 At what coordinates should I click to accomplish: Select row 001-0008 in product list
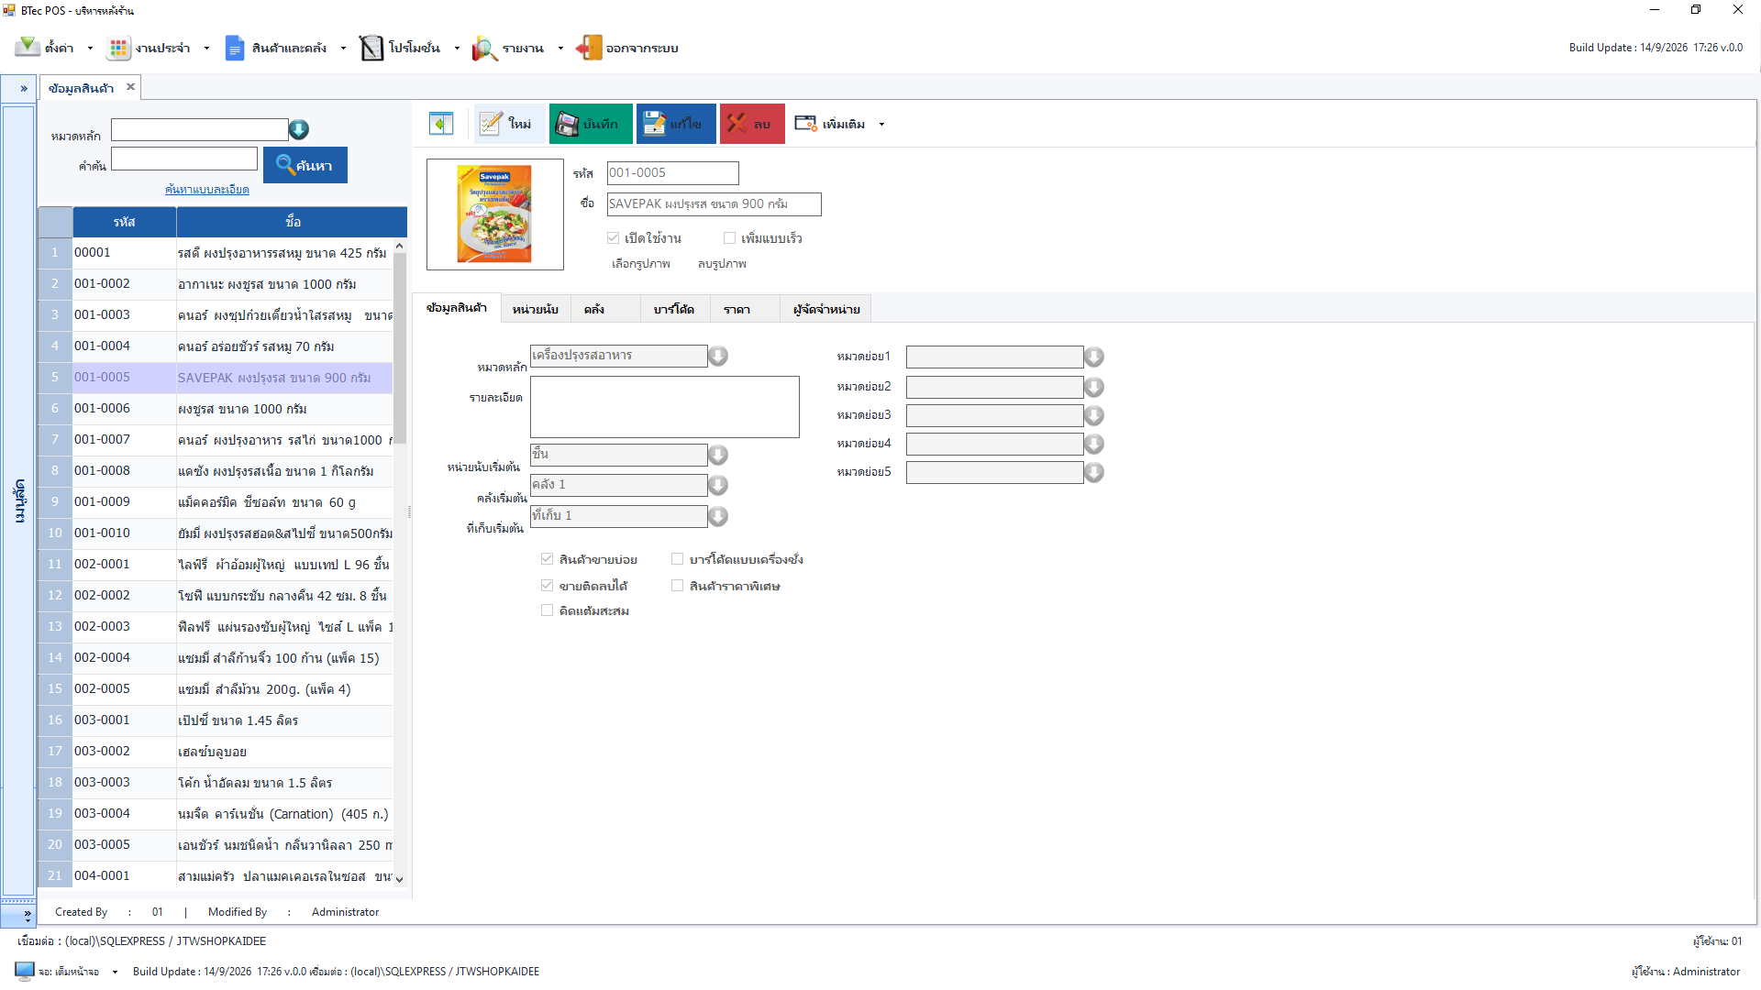pyautogui.click(x=216, y=471)
